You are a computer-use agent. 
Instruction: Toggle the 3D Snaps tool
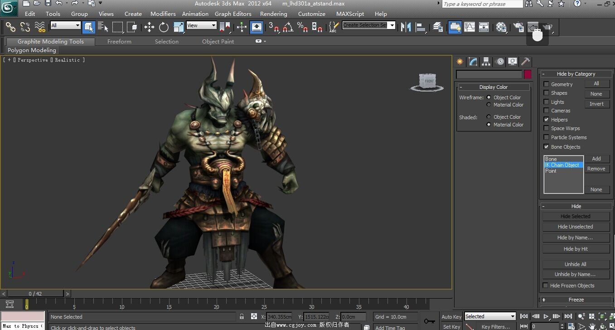click(274, 27)
